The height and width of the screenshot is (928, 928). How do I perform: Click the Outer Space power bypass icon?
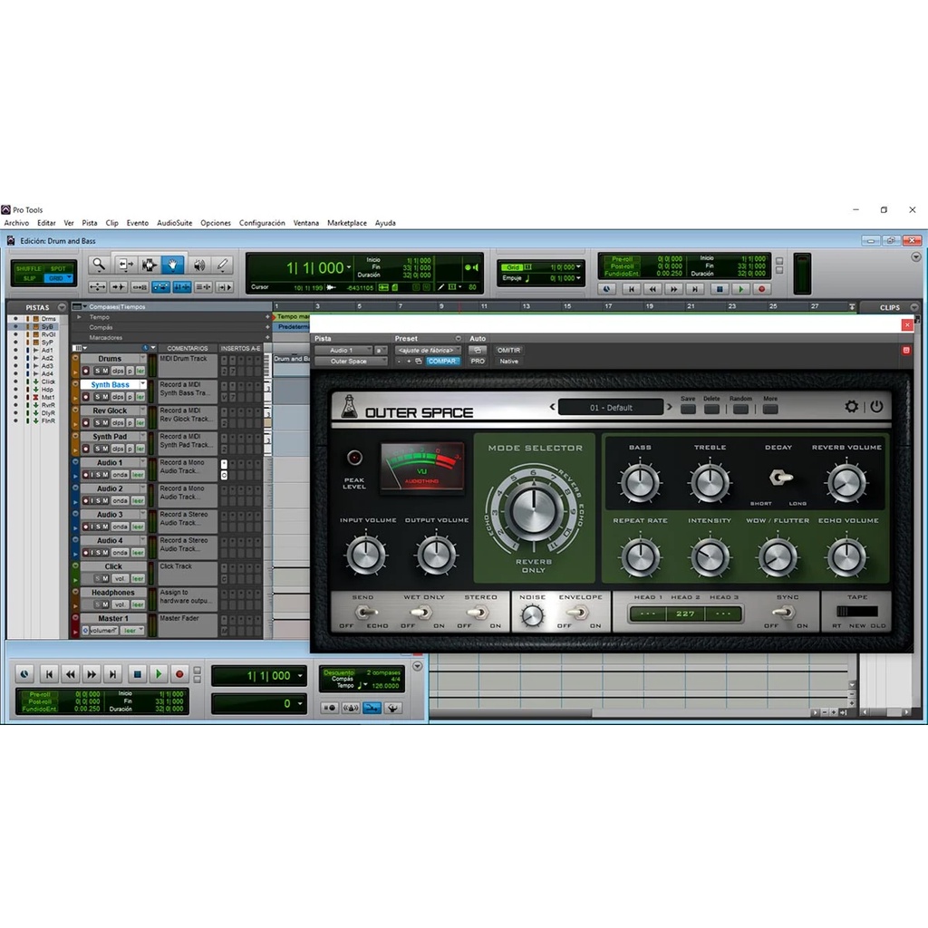(876, 406)
